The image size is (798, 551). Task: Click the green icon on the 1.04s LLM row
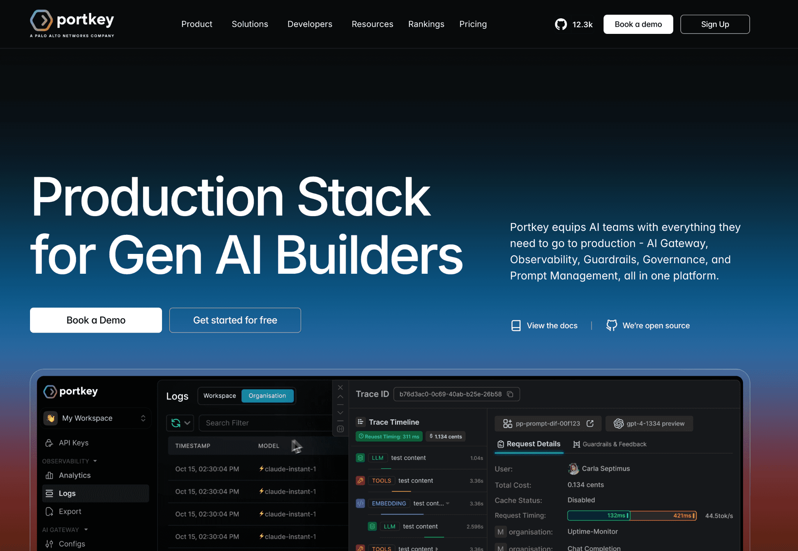pos(360,458)
